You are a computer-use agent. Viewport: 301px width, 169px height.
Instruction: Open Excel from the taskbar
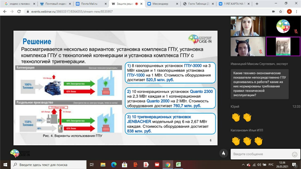tap(178, 165)
